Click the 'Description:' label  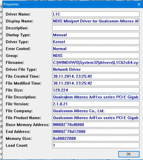[x=17, y=28]
